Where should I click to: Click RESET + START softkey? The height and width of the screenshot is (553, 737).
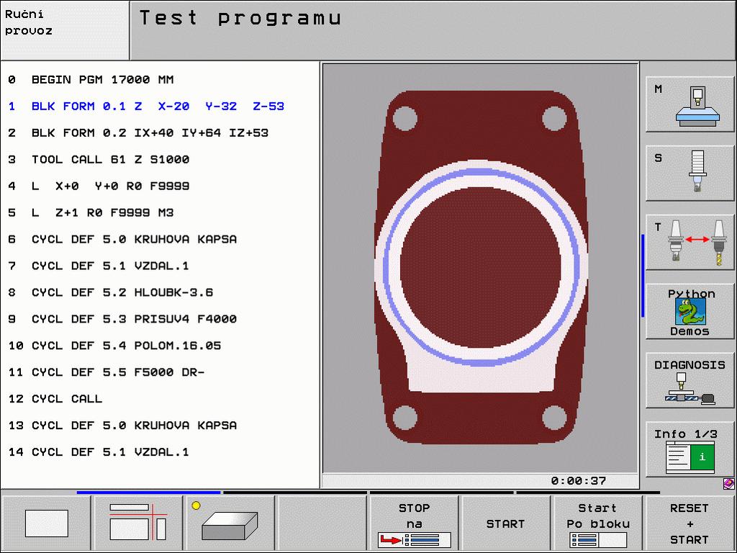coord(689,523)
